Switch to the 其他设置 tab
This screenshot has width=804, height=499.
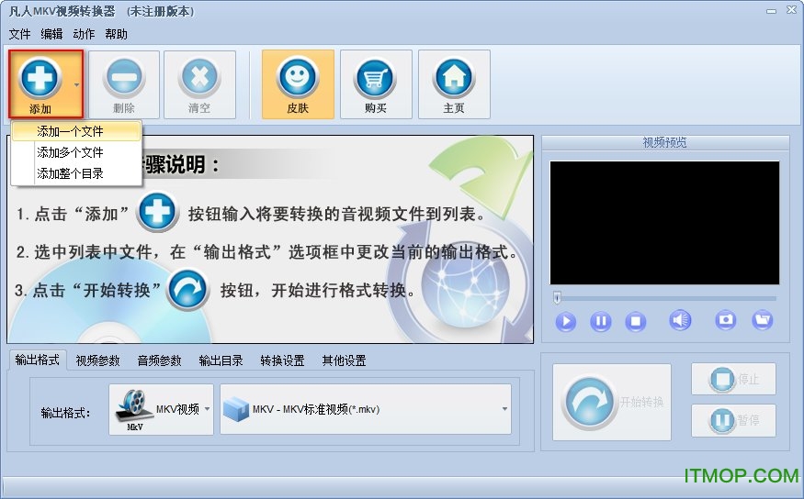pos(344,360)
